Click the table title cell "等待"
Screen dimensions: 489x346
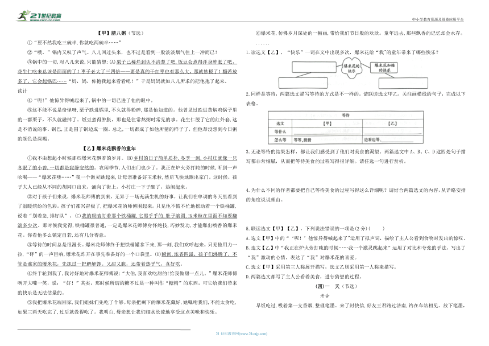coord(346,115)
